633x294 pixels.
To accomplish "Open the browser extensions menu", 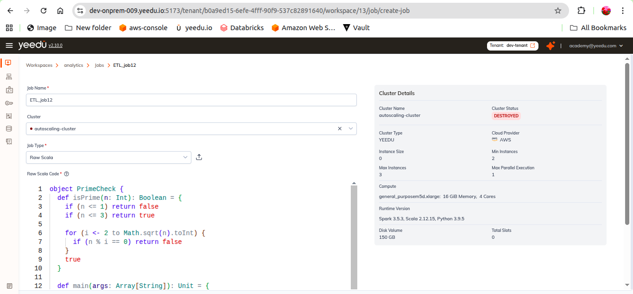I will 581,11.
